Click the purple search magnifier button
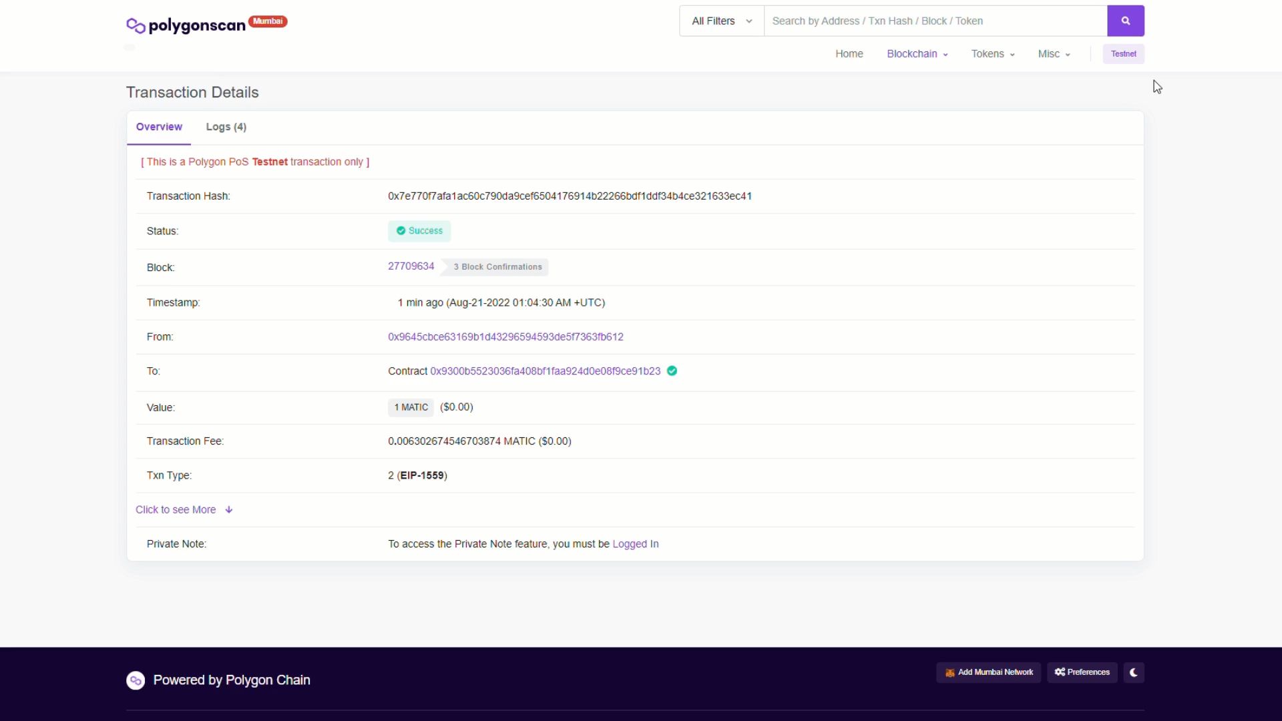The height and width of the screenshot is (721, 1282). (1126, 21)
